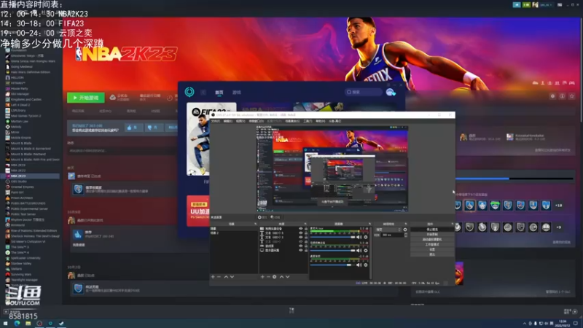The width and height of the screenshot is (583, 328).
Task: Lock the video capture device source
Action: (306, 228)
